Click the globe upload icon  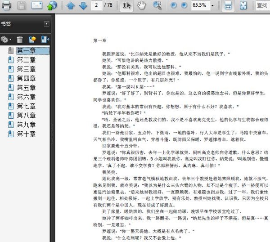(52, 5)
